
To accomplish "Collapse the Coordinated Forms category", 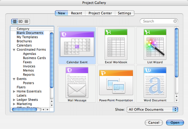I will [x=14, y=50].
